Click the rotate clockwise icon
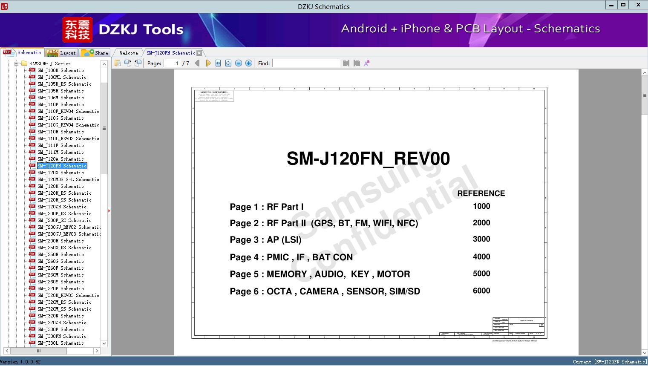 click(x=138, y=63)
